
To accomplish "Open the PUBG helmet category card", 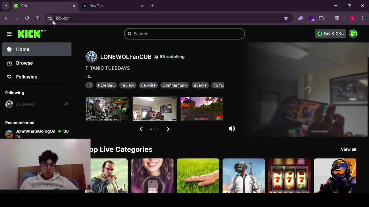I will pos(244,176).
